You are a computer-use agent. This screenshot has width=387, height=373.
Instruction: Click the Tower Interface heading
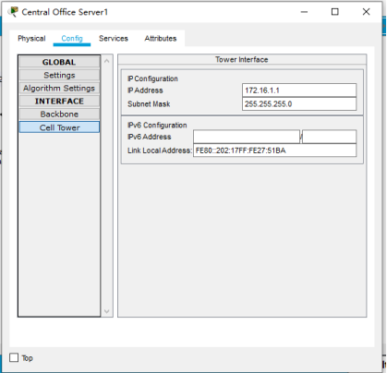click(242, 60)
